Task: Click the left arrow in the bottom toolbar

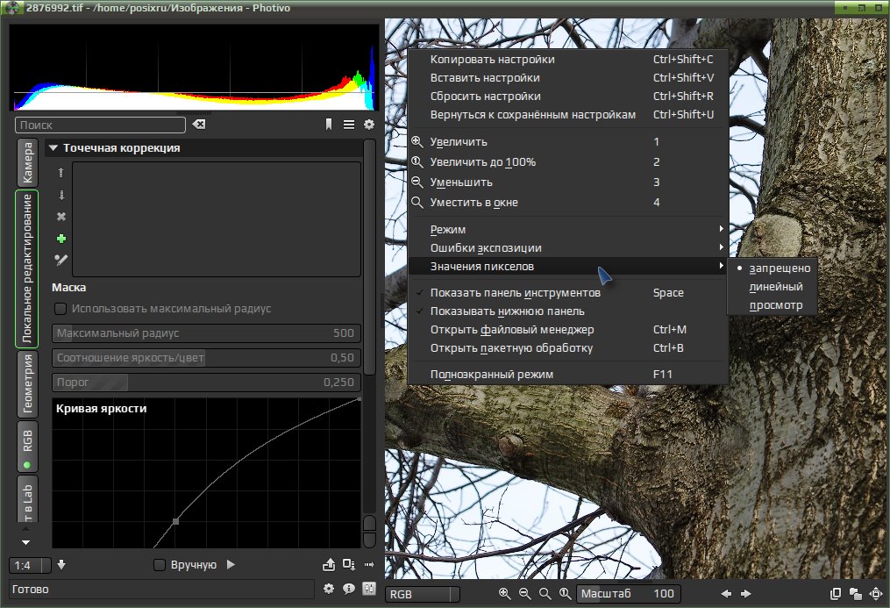Action: (726, 594)
